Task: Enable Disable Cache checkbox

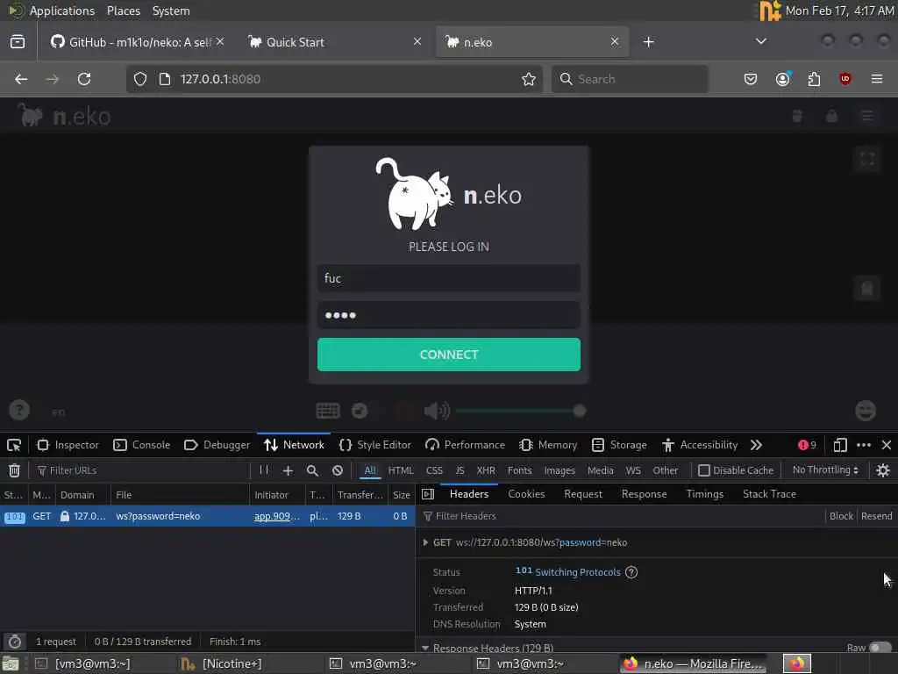Action: [x=704, y=470]
